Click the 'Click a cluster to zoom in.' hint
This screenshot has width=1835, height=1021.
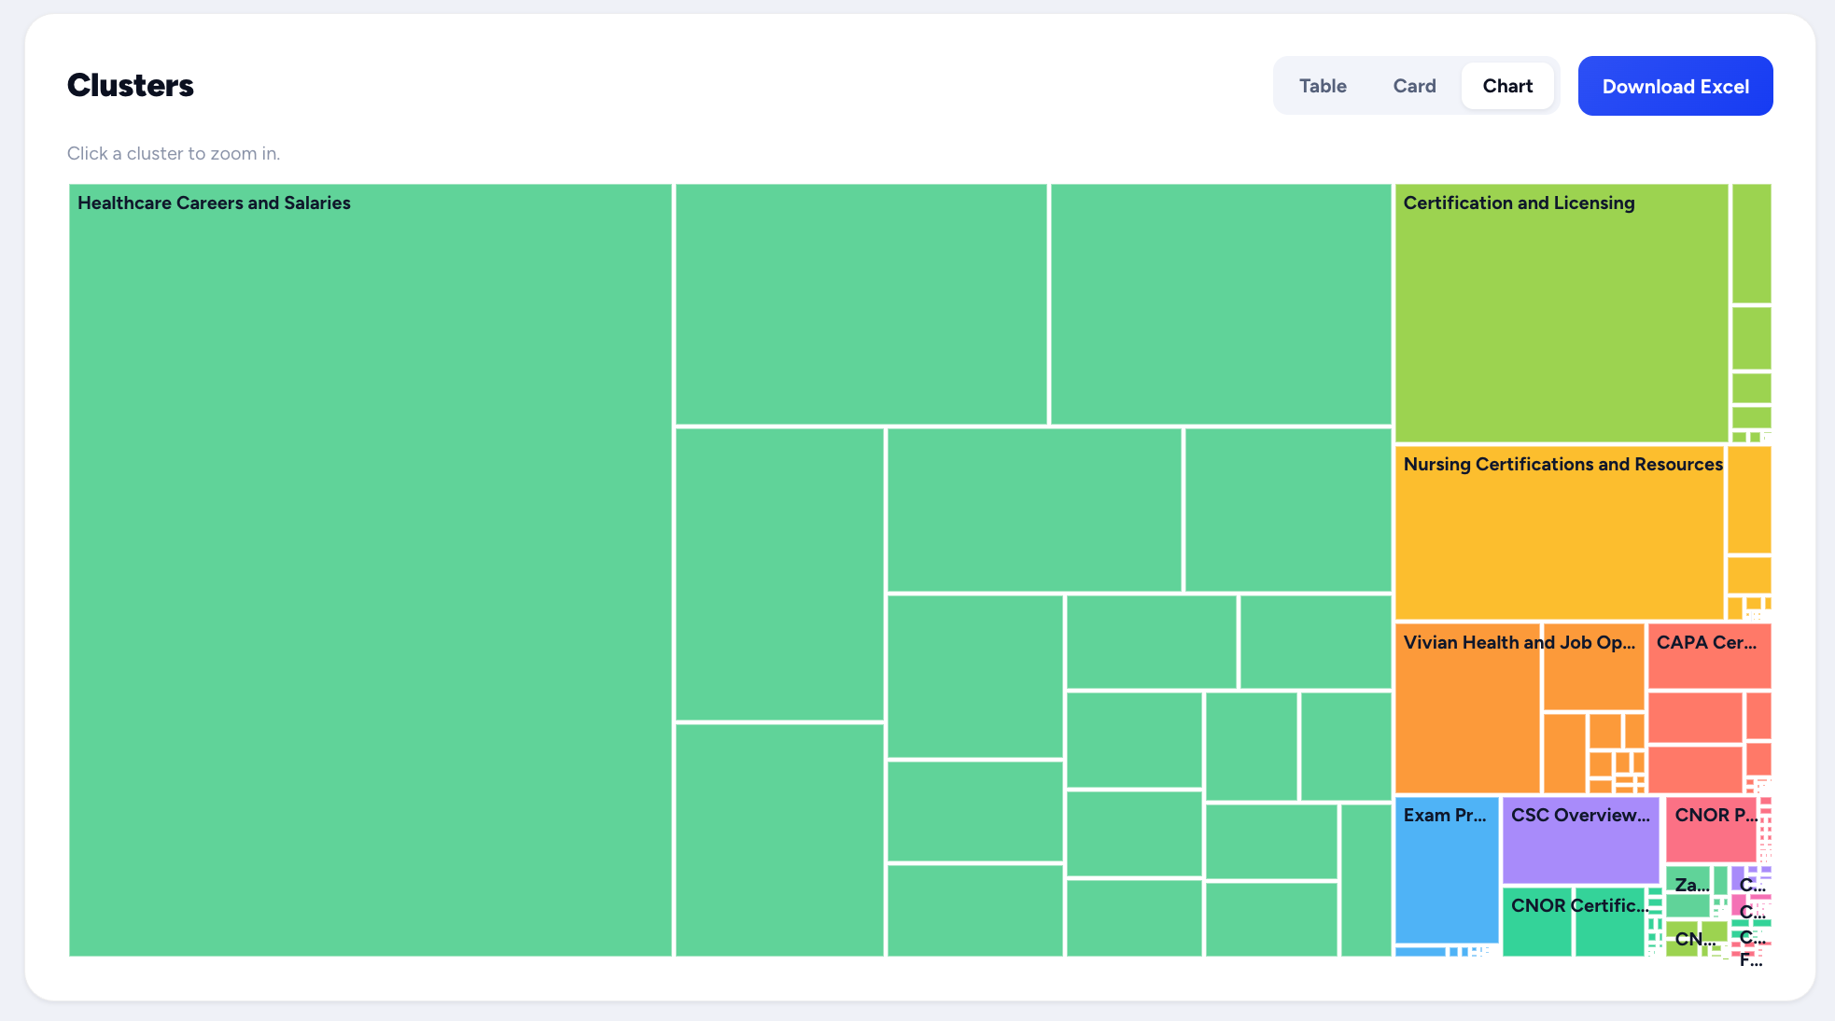tap(174, 153)
